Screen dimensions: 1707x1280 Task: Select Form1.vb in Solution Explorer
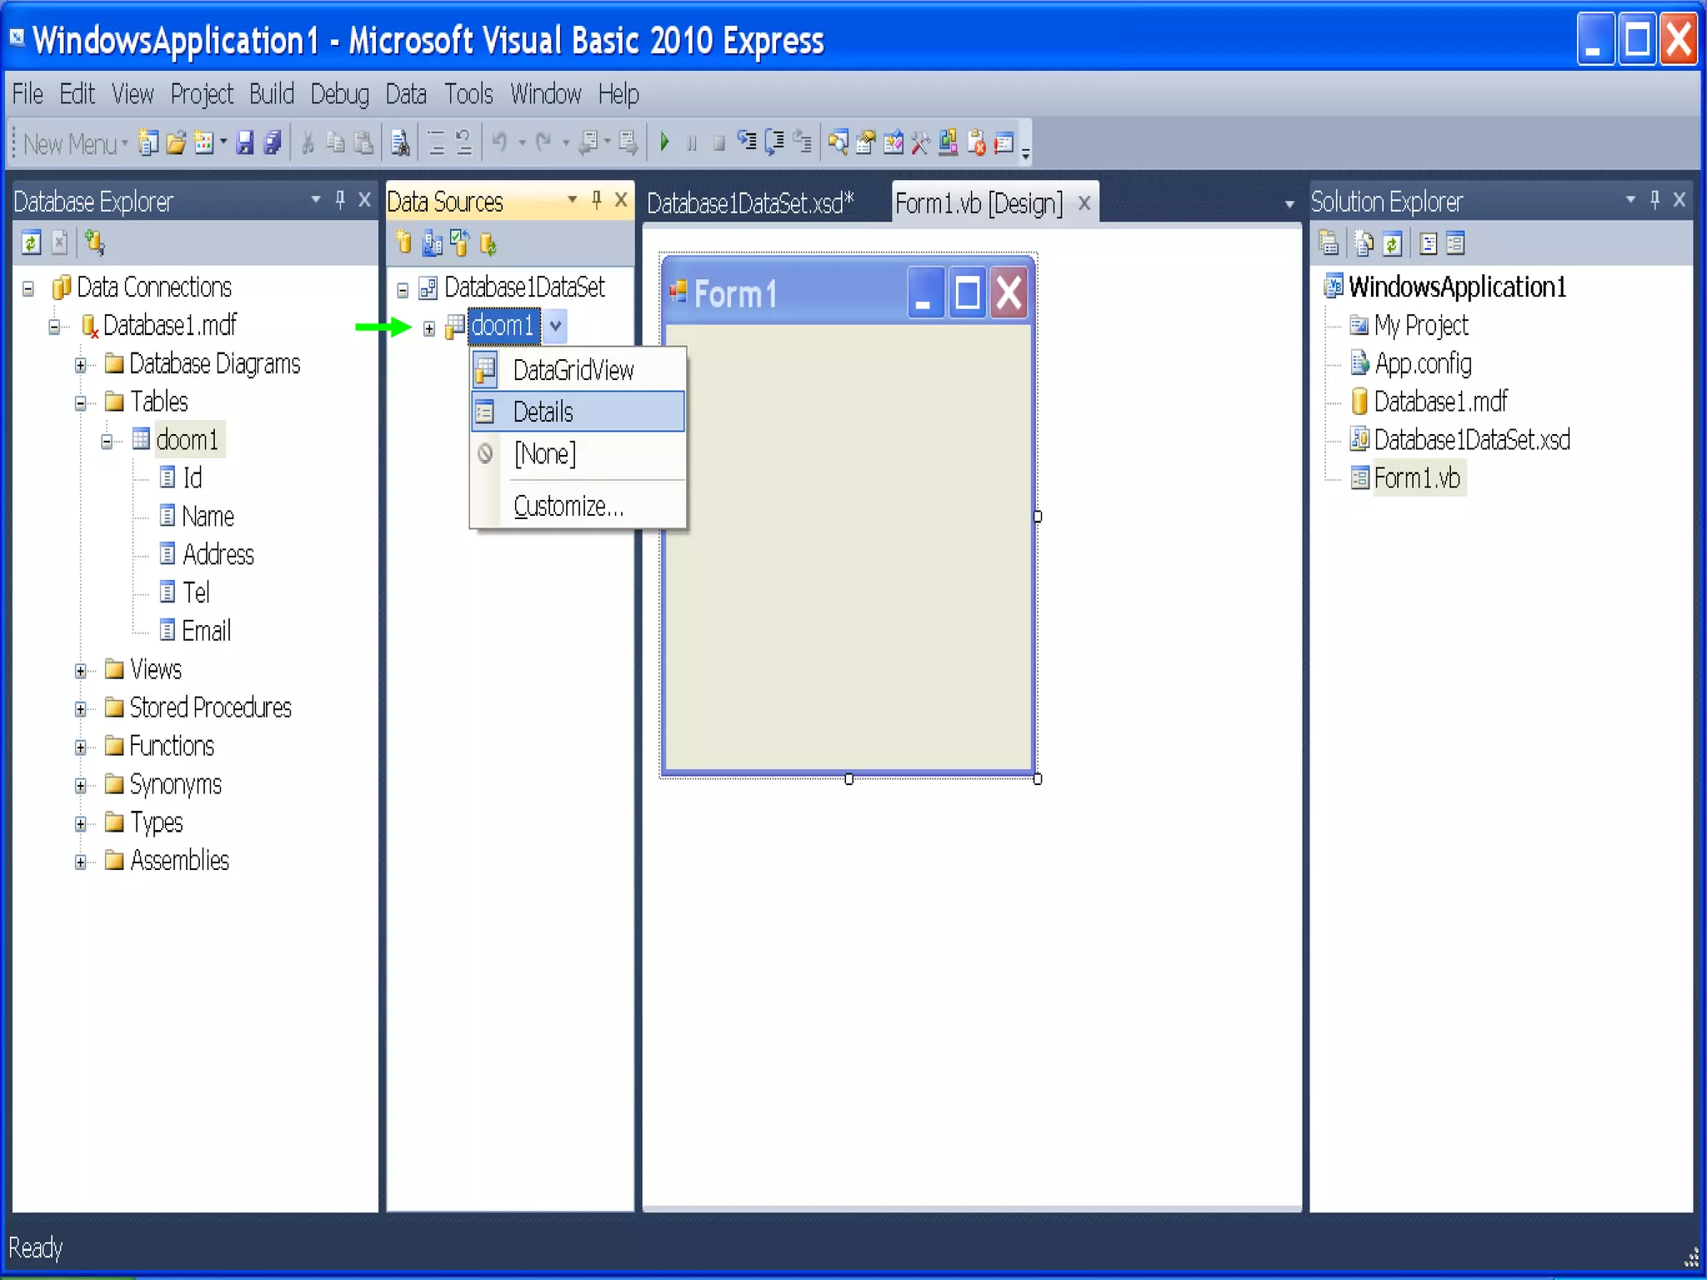click(1416, 478)
